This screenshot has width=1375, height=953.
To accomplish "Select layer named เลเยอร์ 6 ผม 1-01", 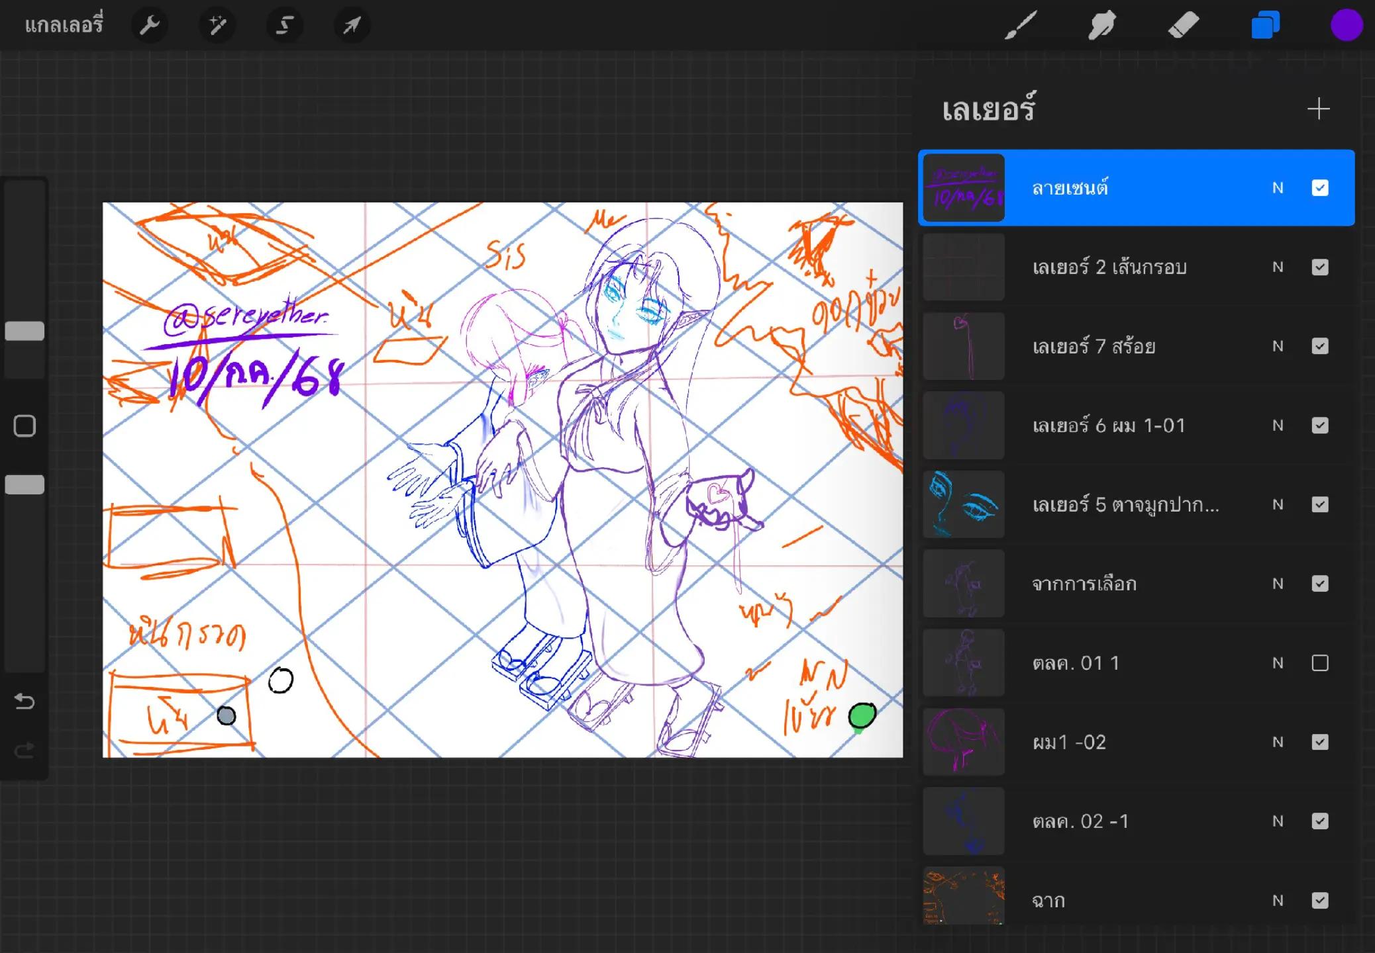I will click(x=1109, y=426).
